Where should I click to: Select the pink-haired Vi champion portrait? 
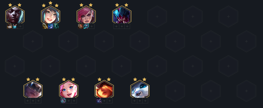point(86,15)
